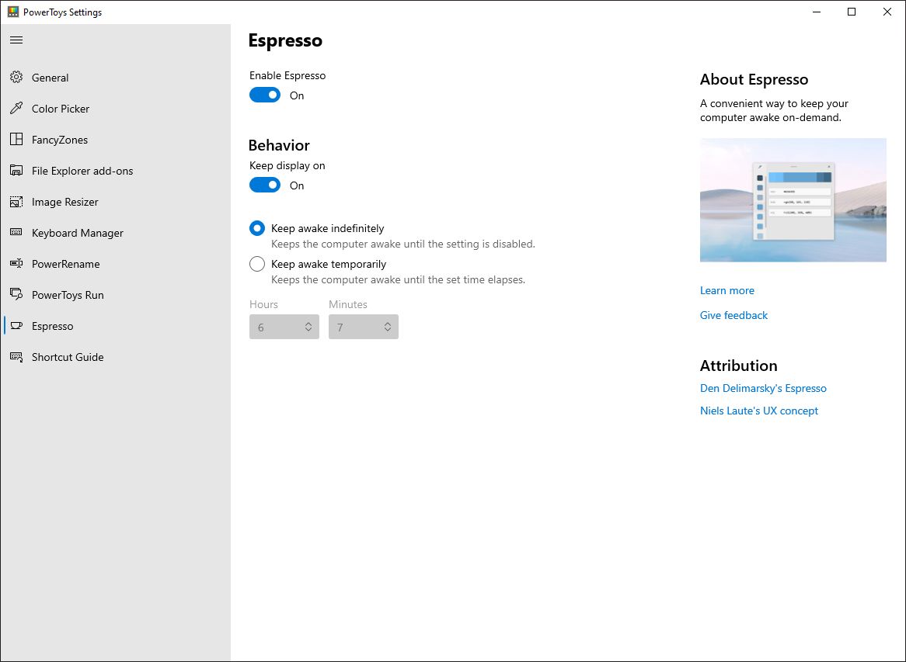Screen dimensions: 906x662
Task: Go to PowerToys Run settings
Action: tap(116, 295)
